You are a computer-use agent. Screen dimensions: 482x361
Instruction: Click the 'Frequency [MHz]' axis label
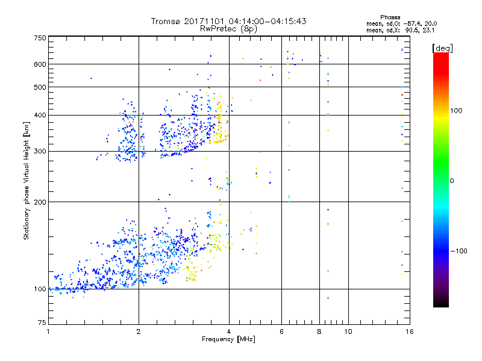click(x=228, y=339)
